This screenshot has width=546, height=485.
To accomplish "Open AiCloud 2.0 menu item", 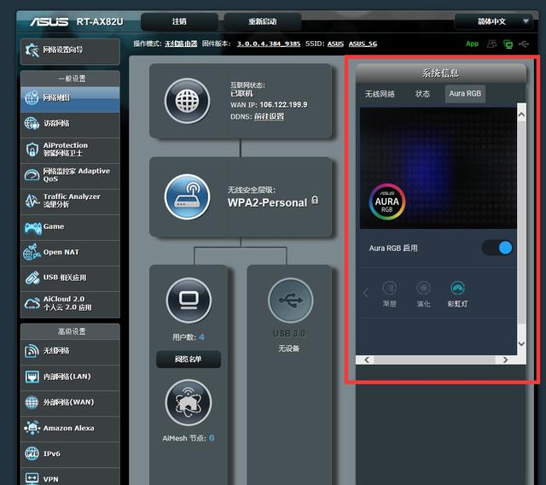I will [70, 304].
